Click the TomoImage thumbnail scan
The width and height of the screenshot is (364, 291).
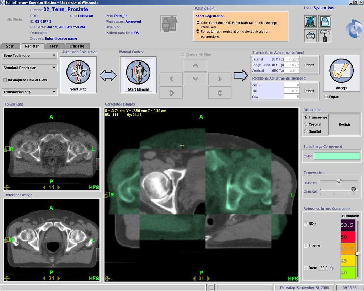click(52, 149)
